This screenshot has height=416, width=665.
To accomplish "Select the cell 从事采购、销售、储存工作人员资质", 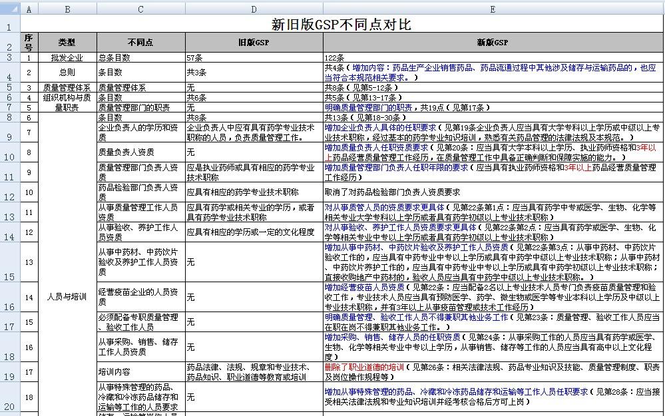I will (141, 347).
